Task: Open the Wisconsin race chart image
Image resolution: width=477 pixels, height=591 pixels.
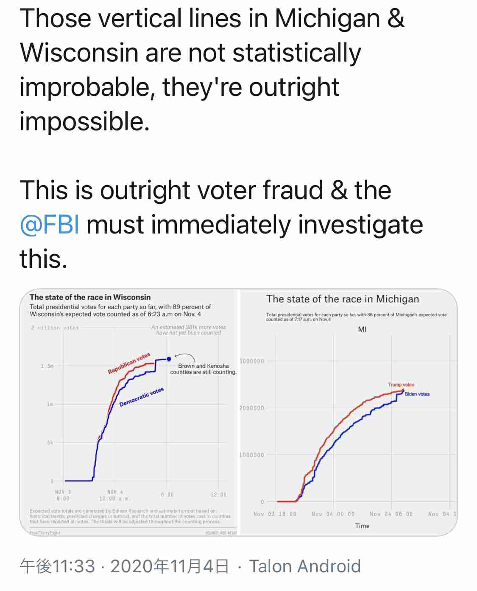Action: pos(129,412)
